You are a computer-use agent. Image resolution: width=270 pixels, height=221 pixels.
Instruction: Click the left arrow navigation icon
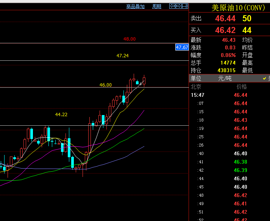pyautogui.click(x=172, y=6)
